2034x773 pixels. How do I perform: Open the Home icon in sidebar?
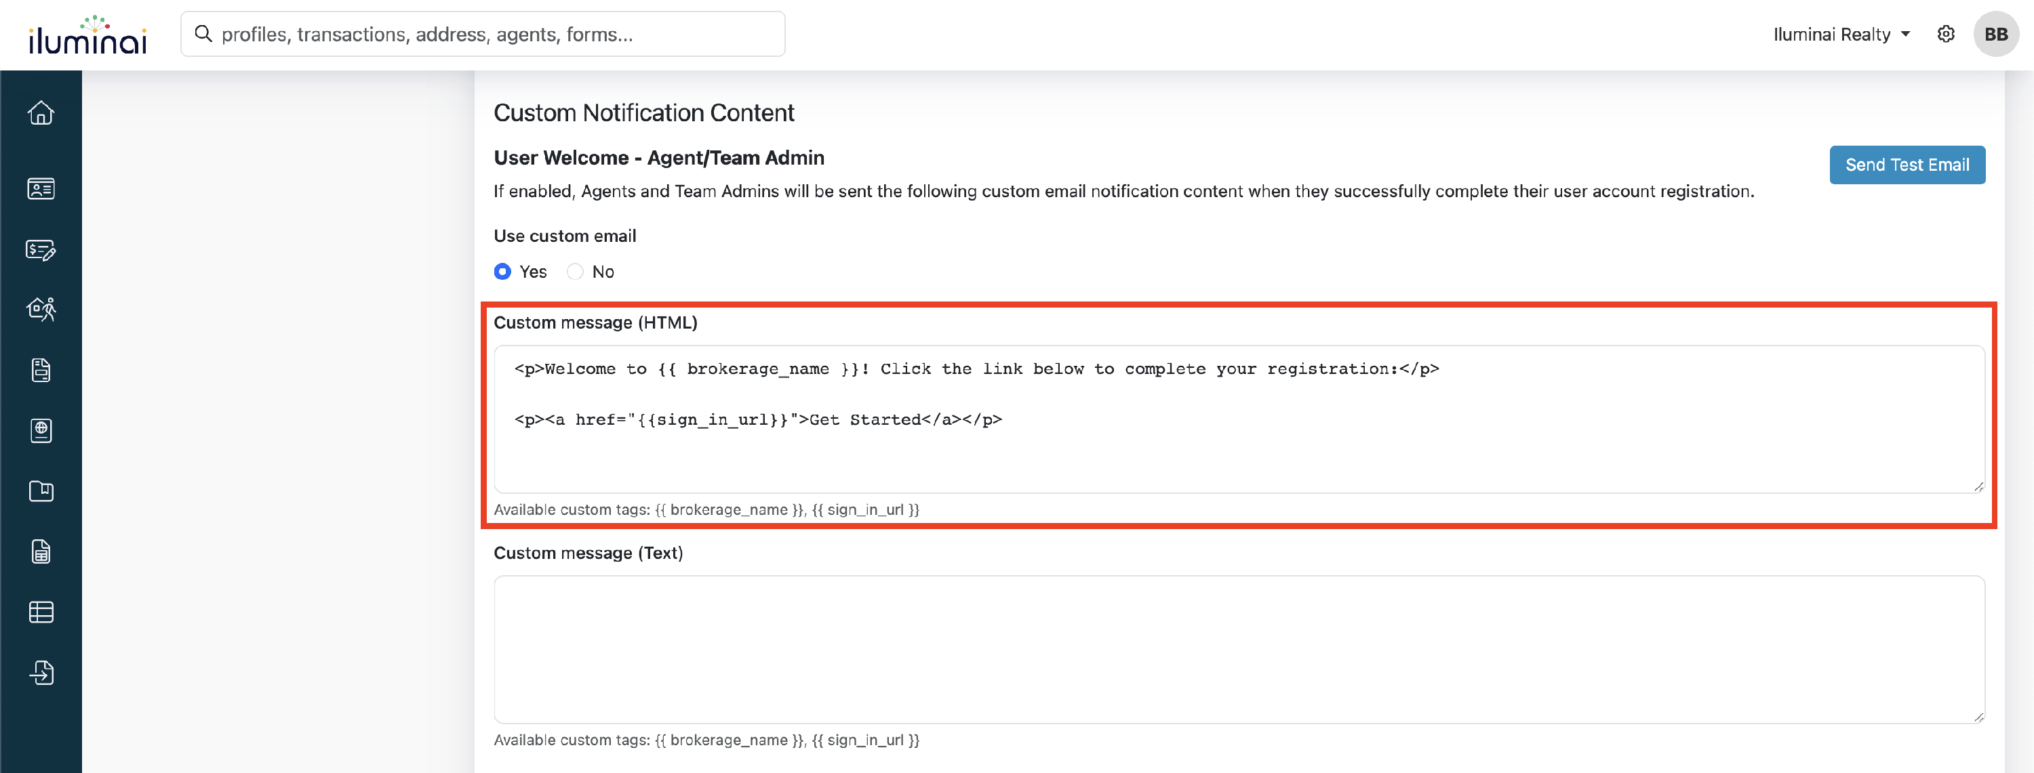(x=41, y=112)
